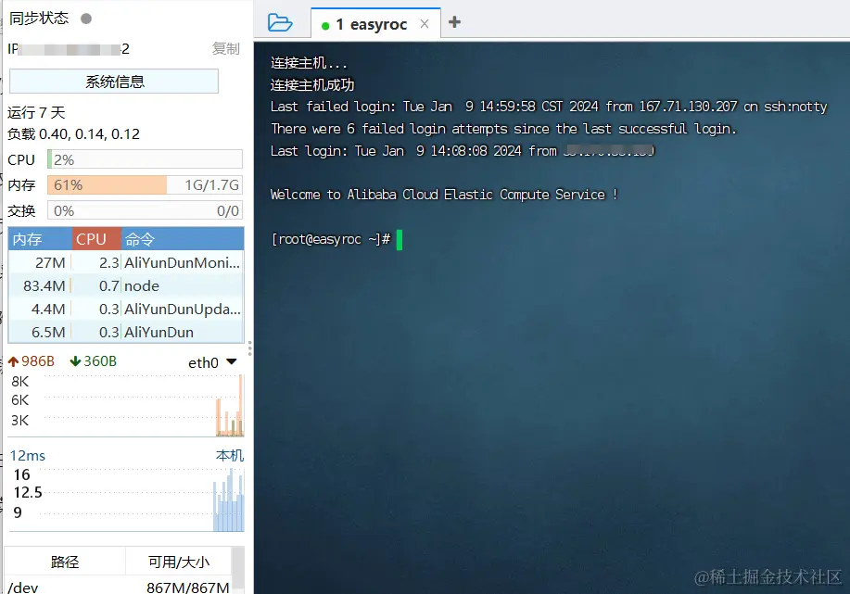Open the folder icon beside the tabs
This screenshot has width=850, height=594.
pyautogui.click(x=280, y=23)
